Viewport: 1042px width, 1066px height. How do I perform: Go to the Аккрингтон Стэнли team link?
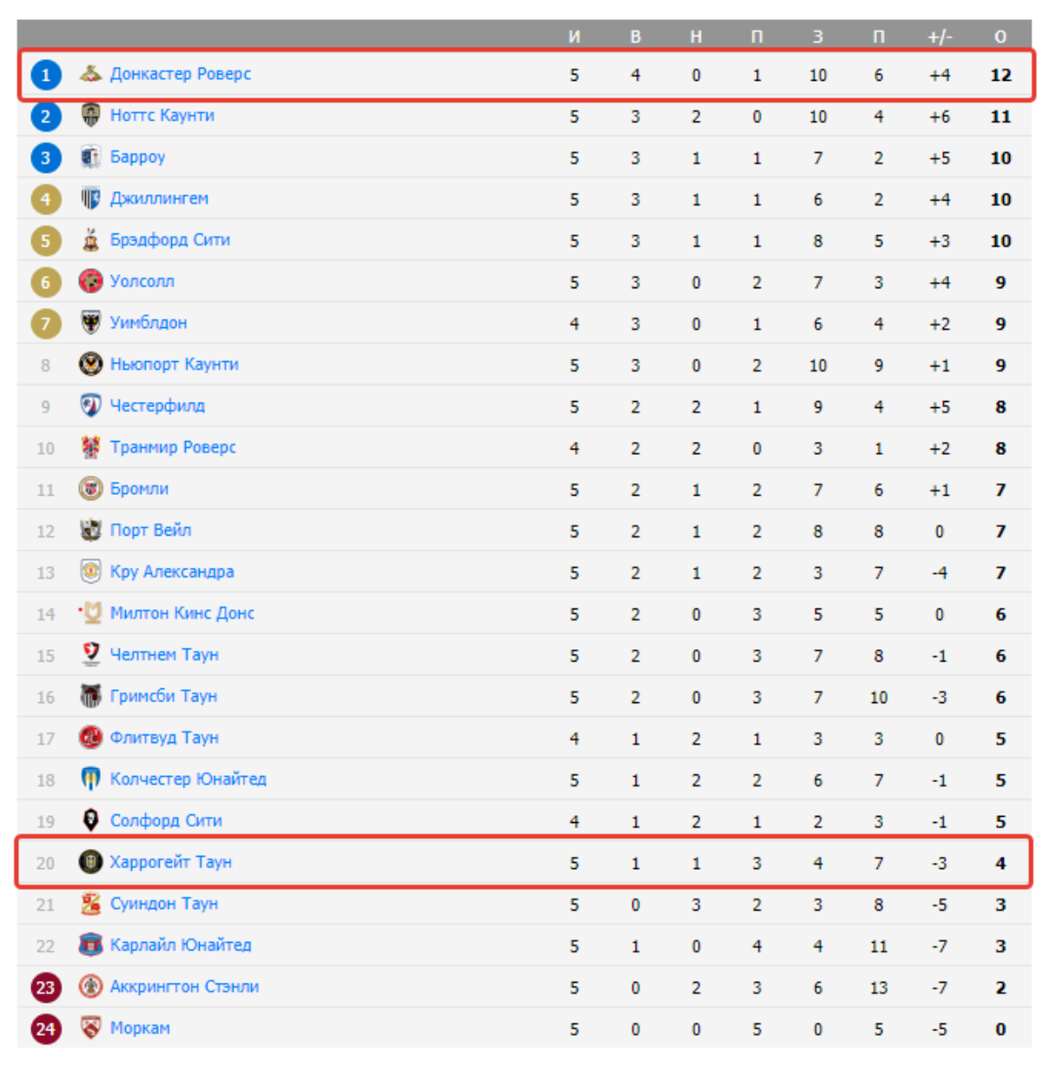184,987
